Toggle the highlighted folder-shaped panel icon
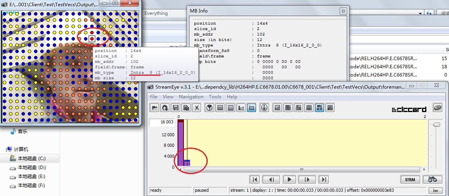This screenshot has height=196, width=449. (x=252, y=108)
